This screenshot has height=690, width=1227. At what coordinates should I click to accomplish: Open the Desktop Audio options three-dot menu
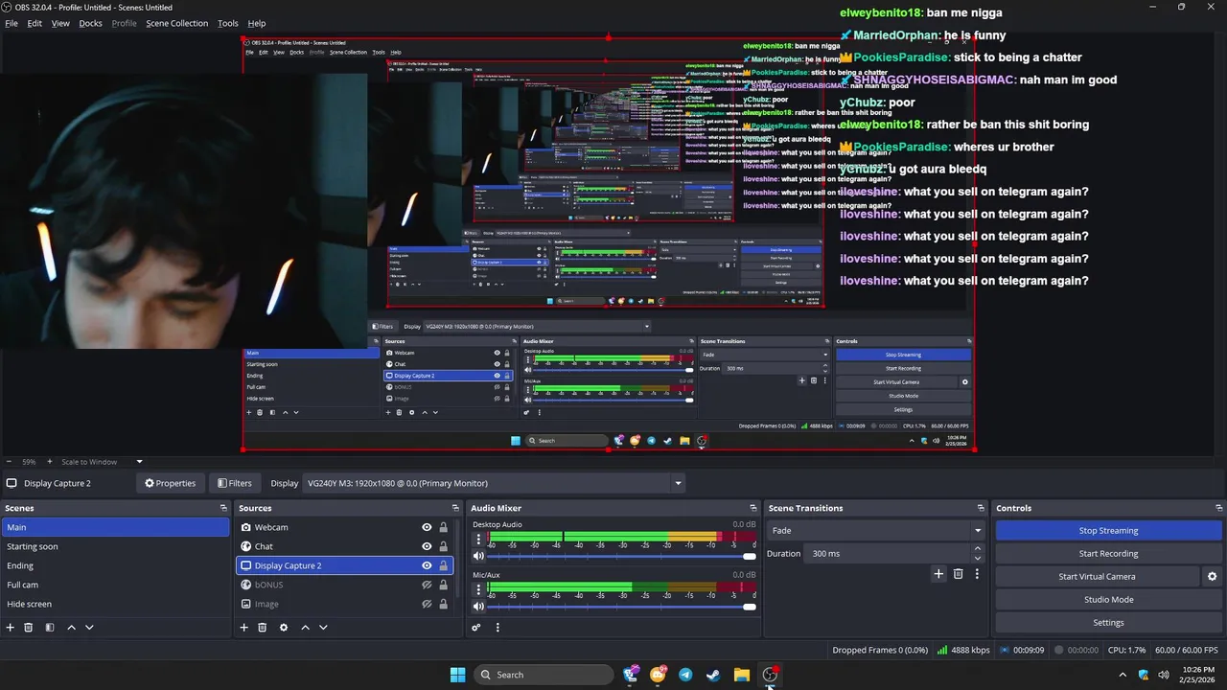tap(478, 539)
